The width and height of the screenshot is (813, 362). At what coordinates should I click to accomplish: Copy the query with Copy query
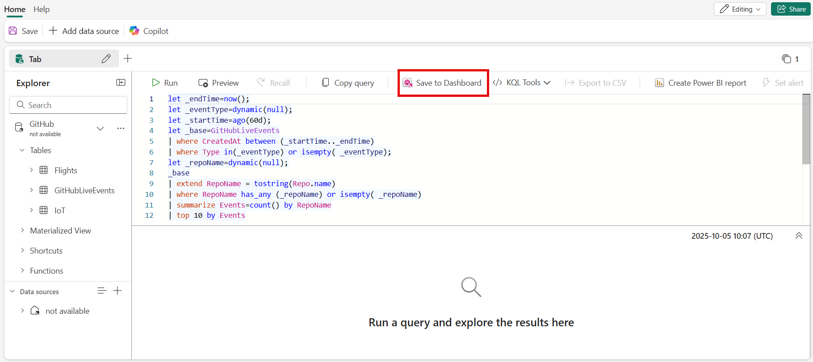[x=348, y=83]
